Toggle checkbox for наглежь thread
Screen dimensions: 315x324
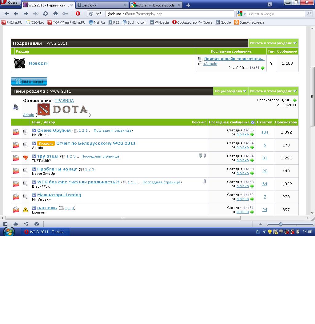pos(34,208)
